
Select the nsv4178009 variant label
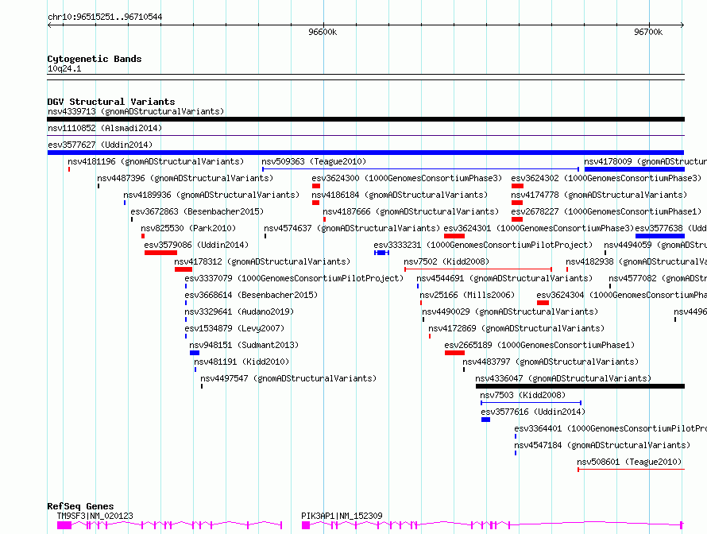[x=645, y=161]
